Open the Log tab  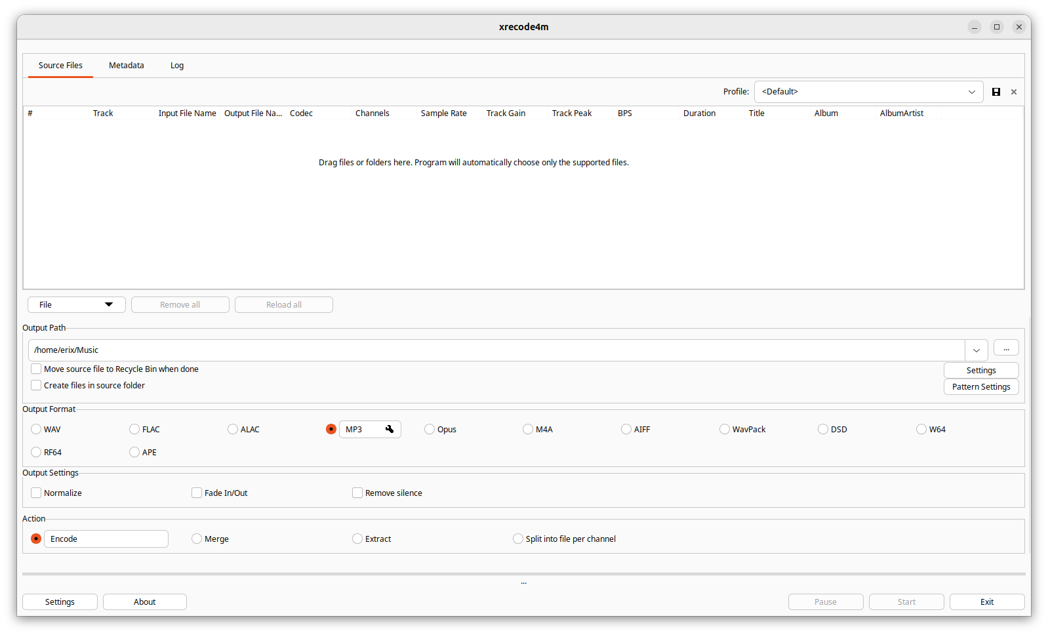(177, 66)
